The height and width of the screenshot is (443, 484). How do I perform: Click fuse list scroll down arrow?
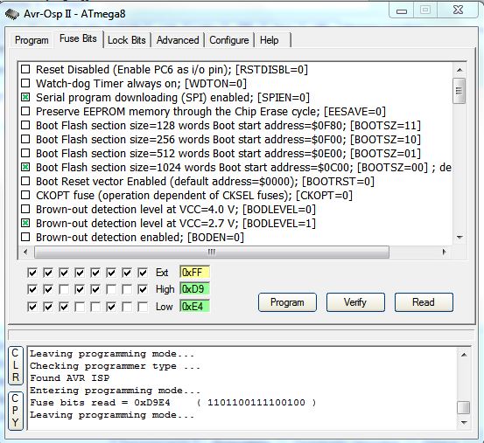click(459, 237)
